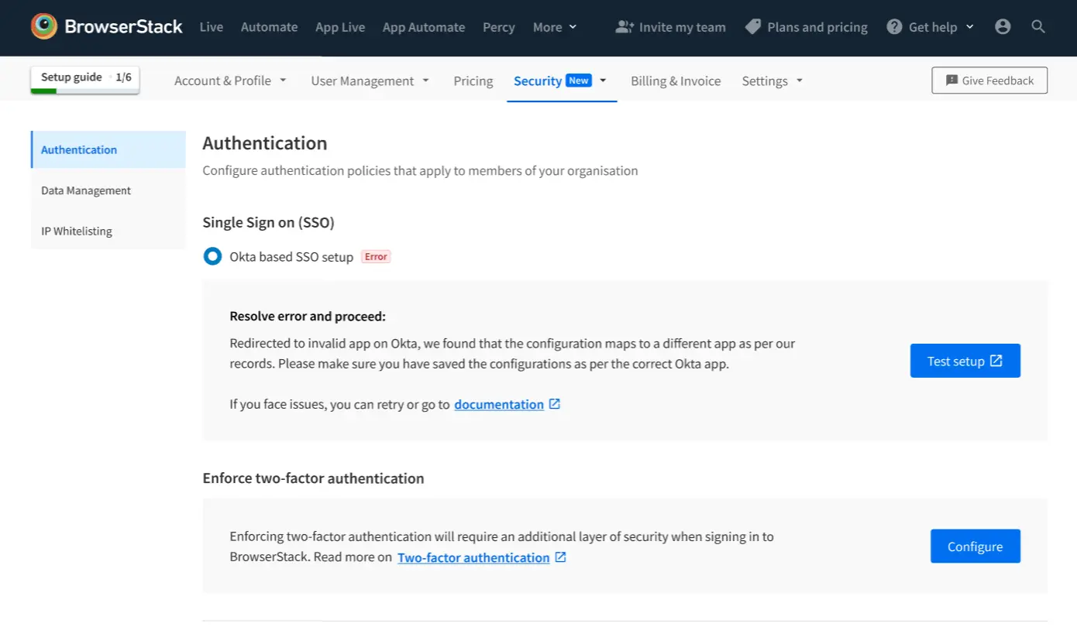Open the User Management dropdown menu
1077x644 pixels.
tap(370, 80)
